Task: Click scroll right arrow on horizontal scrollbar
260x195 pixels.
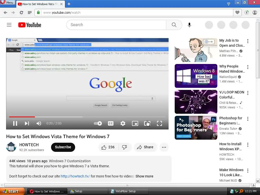Action: coord(254,185)
